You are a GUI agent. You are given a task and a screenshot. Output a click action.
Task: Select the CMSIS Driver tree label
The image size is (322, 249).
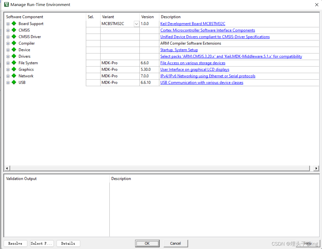(30, 37)
